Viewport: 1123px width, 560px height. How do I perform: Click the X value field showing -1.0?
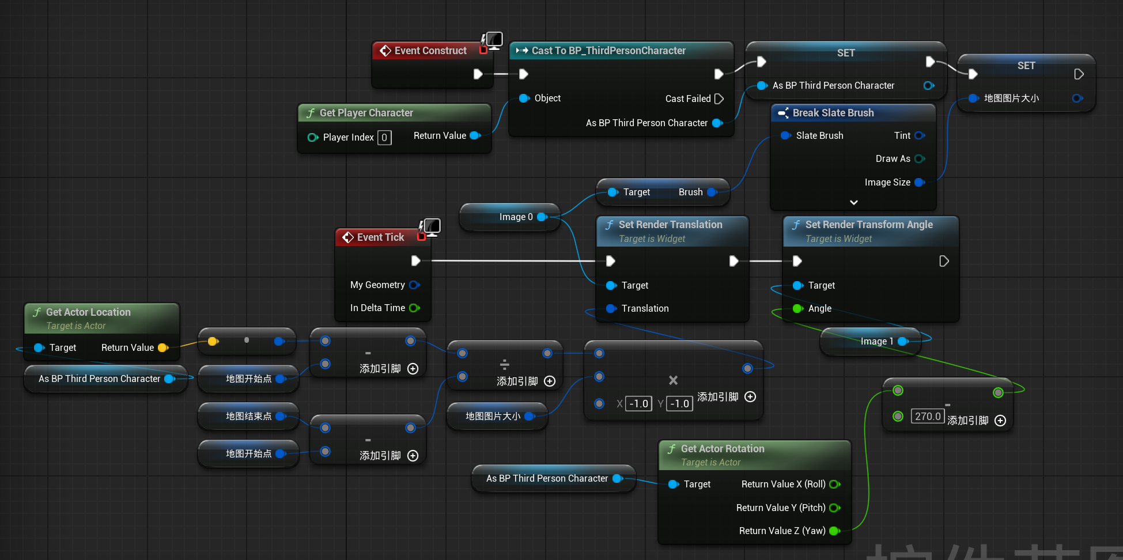[x=638, y=404]
